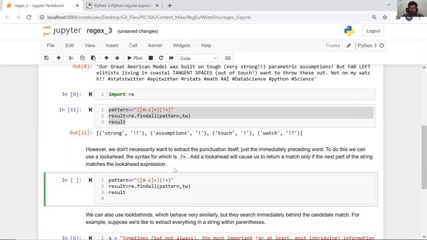
Task: Click the Python logo icon
Action: [349, 31]
